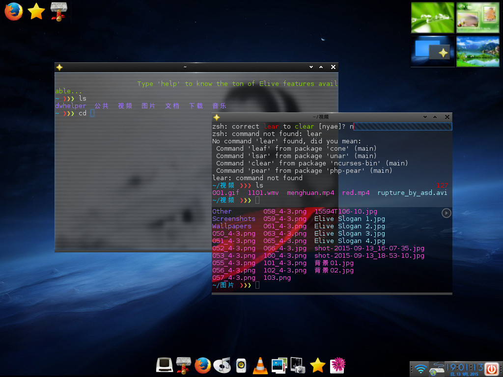The height and width of the screenshot is (377, 503).
Task: Click the file '15594T106-10.jpg'
Action: coord(346,211)
